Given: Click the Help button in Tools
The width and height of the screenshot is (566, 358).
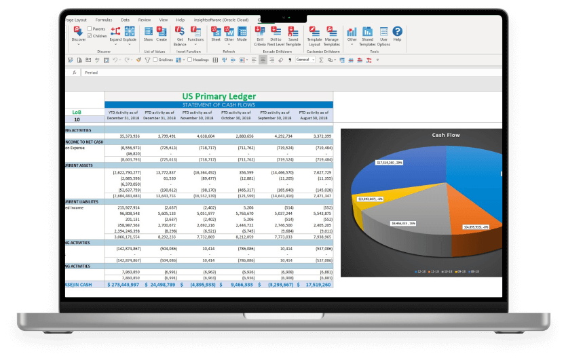Looking at the screenshot, I should [x=398, y=32].
